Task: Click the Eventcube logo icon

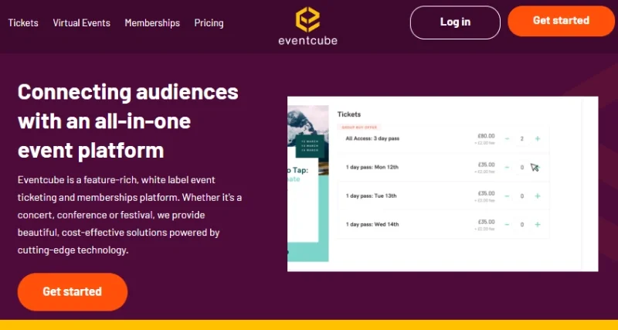Action: (x=308, y=19)
